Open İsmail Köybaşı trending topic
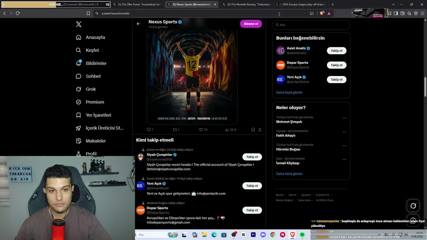The height and width of the screenshot is (240, 427). point(288,163)
